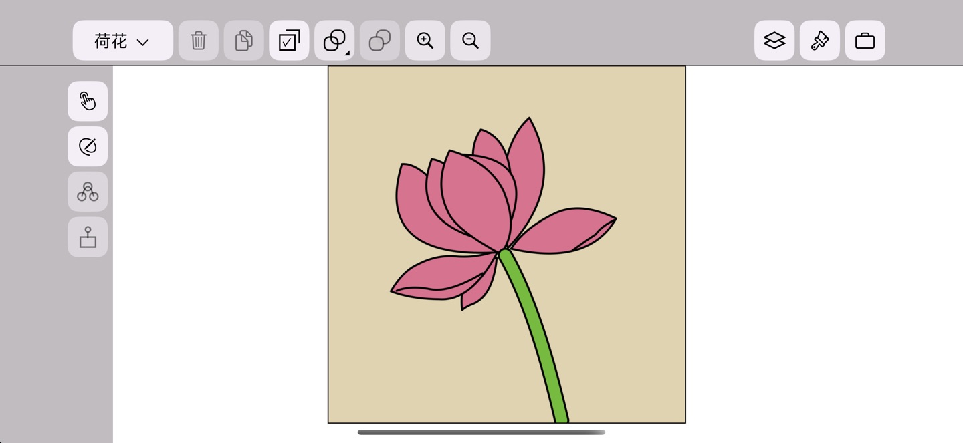Viewport: 963px width, 443px height.
Task: Select the pointing hand selection tool
Action: [x=88, y=101]
